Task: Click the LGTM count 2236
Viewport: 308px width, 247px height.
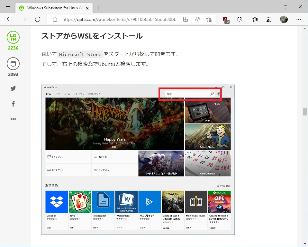Action: click(13, 48)
